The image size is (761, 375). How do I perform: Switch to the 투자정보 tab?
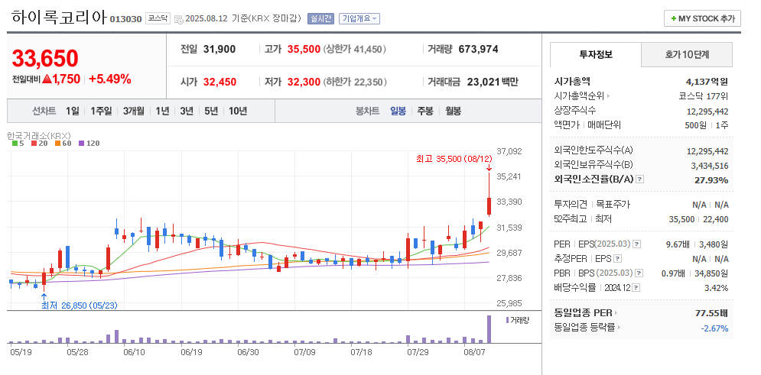pyautogui.click(x=596, y=54)
